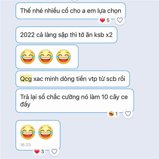The height and width of the screenshot is (159, 159).
Task: Click the "scb rồi" text in Qcg message
Action: pyautogui.click(x=116, y=79)
